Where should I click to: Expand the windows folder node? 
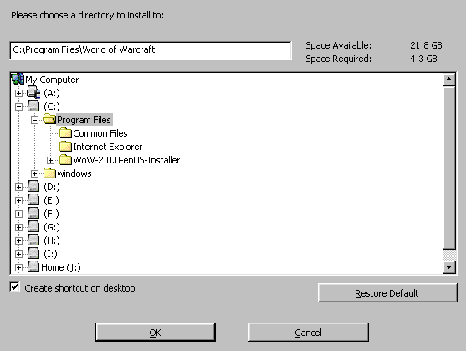pyautogui.click(x=35, y=173)
